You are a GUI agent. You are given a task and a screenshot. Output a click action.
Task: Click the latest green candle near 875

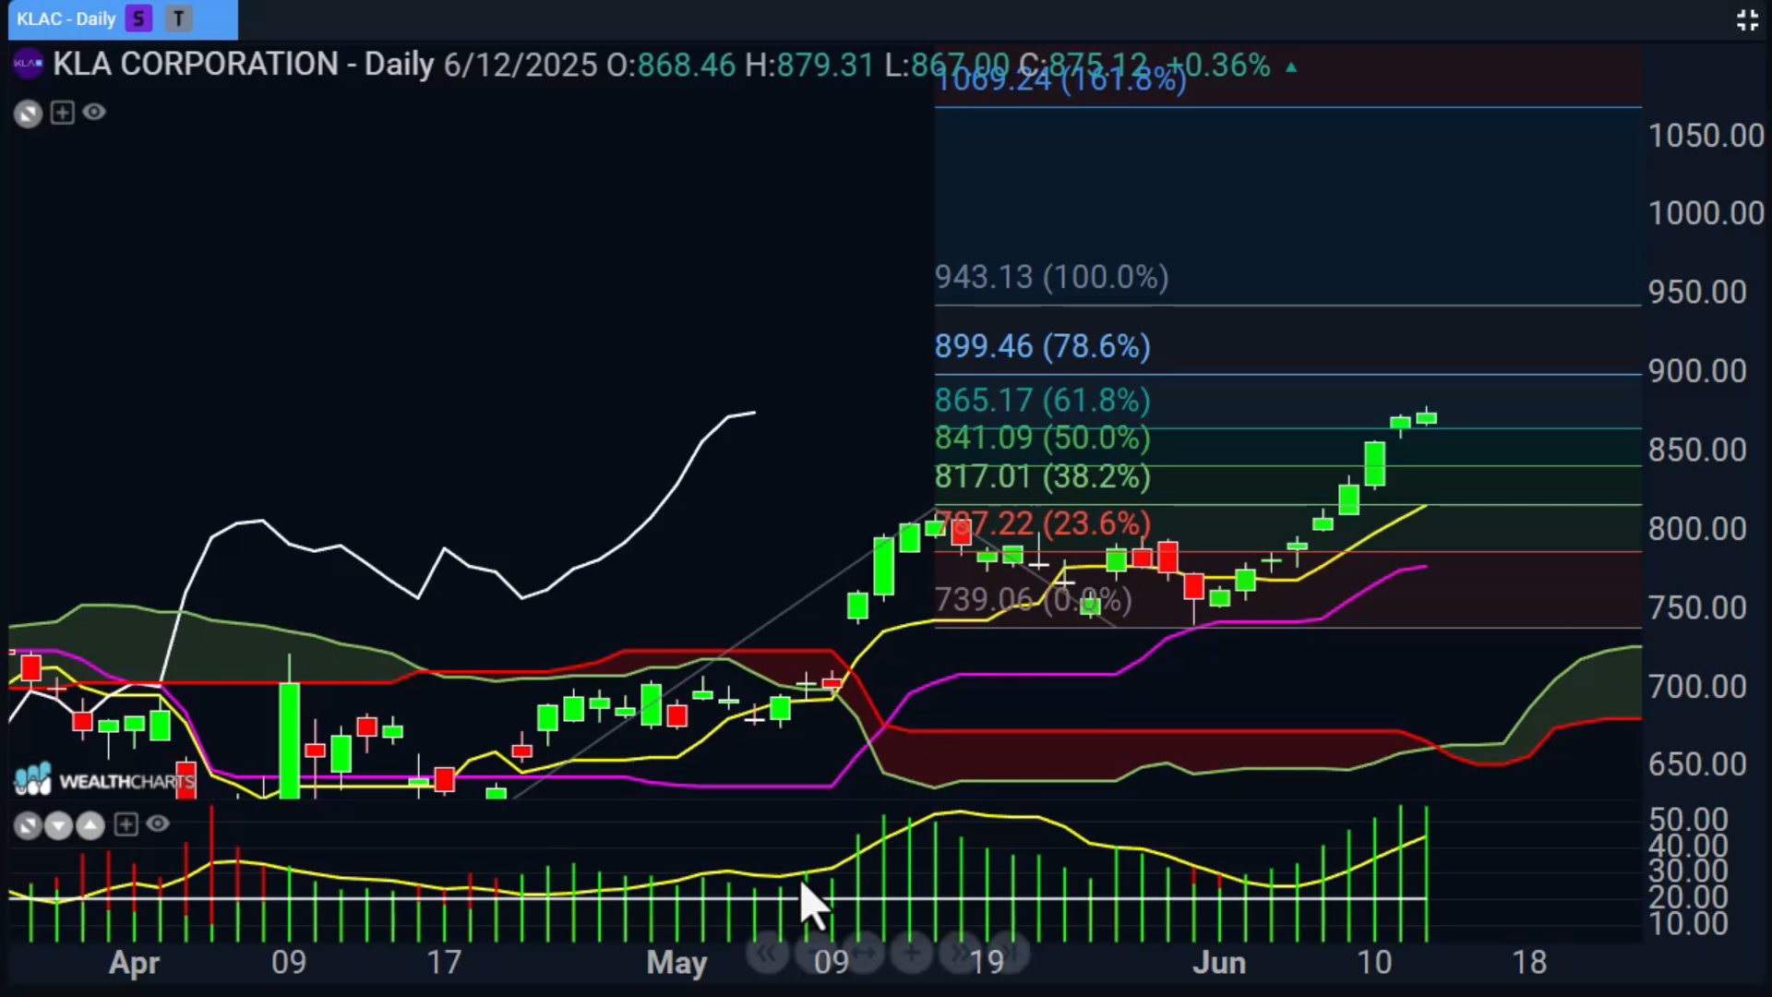pos(1427,417)
